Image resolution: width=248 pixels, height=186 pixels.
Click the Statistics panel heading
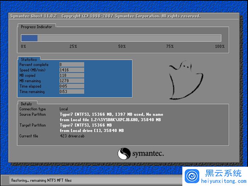pos(29,59)
